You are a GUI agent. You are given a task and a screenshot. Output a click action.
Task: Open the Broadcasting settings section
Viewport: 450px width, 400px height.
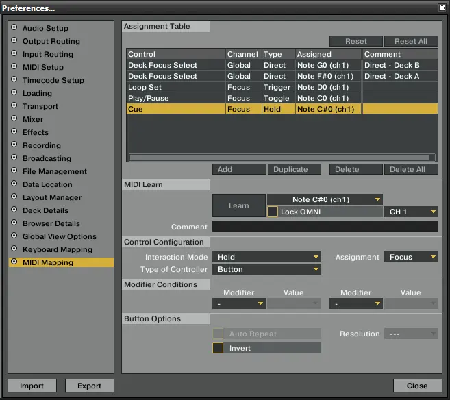(x=47, y=158)
